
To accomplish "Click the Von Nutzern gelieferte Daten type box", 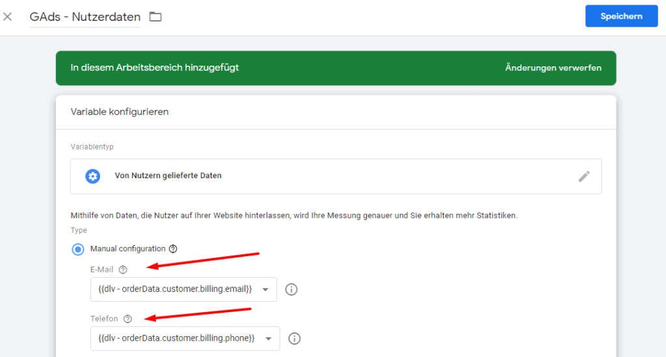I will pyautogui.click(x=336, y=176).
